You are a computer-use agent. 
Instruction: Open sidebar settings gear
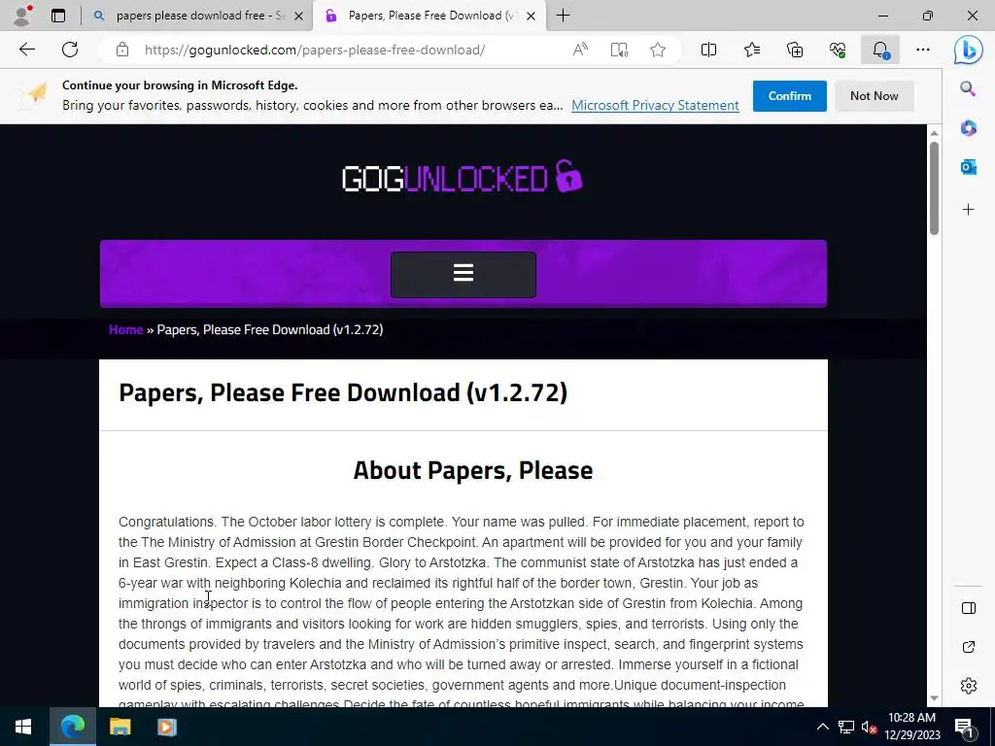pos(969,686)
